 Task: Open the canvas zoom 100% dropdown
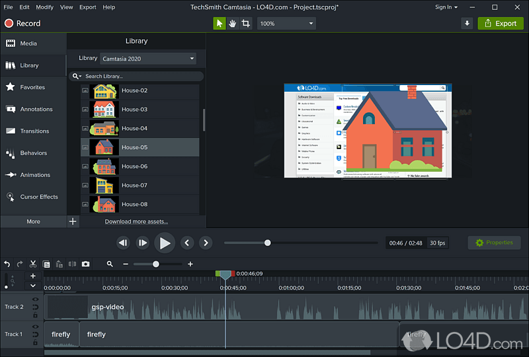(286, 24)
